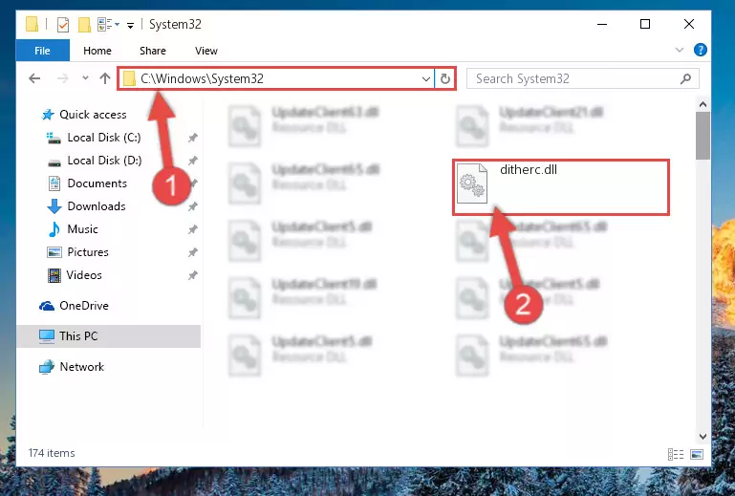Open the recent locations dropdown
Screen dimensions: 735x496
coord(85,77)
